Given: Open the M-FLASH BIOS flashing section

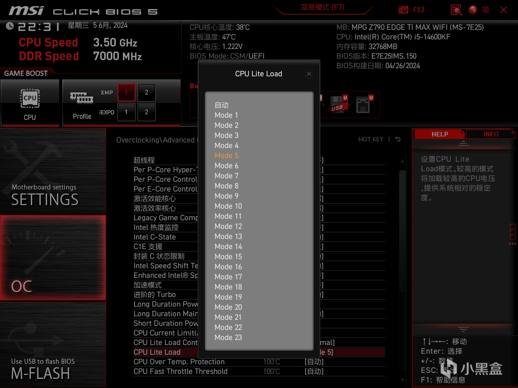Looking at the screenshot, I should tap(53, 345).
